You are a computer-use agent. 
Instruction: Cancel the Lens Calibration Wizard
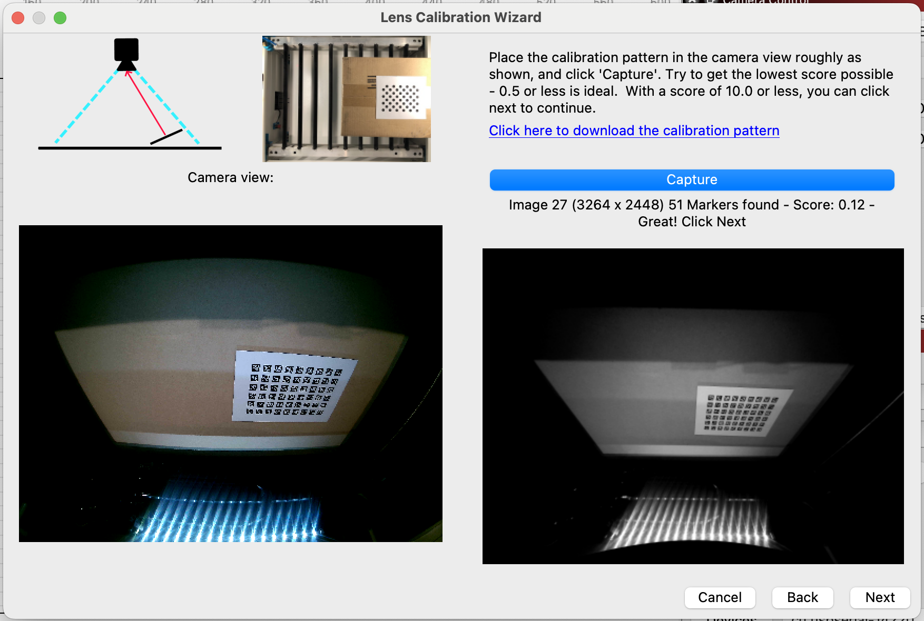(x=720, y=597)
